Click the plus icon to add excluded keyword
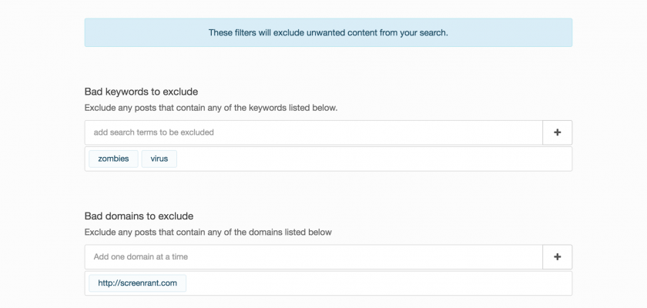 pos(557,132)
